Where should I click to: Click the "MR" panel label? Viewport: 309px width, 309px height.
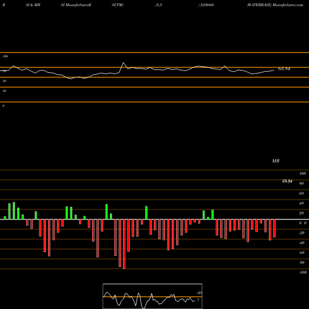276,161
